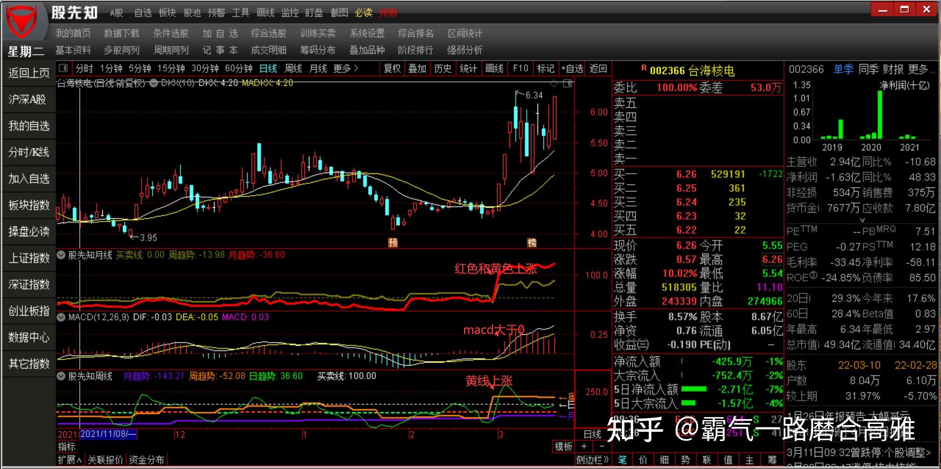Open 股先知周线 indicator dropdown circle
941x469 pixels.
pos(62,376)
